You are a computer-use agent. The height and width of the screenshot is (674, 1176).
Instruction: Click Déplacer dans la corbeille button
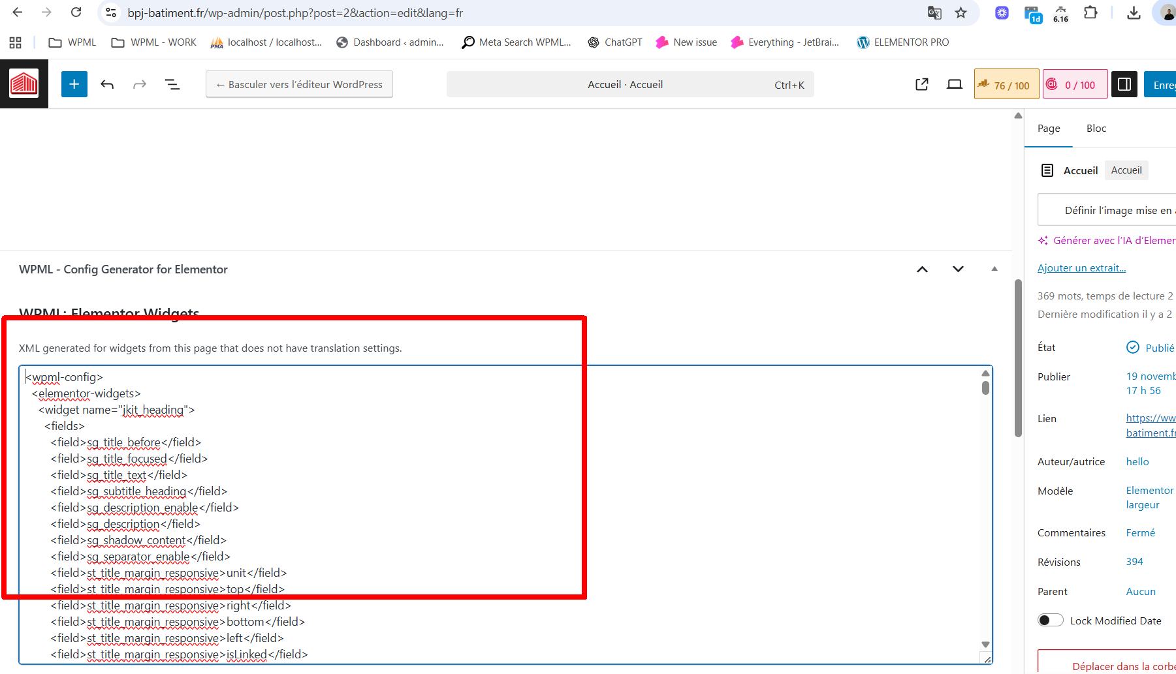point(1107,662)
